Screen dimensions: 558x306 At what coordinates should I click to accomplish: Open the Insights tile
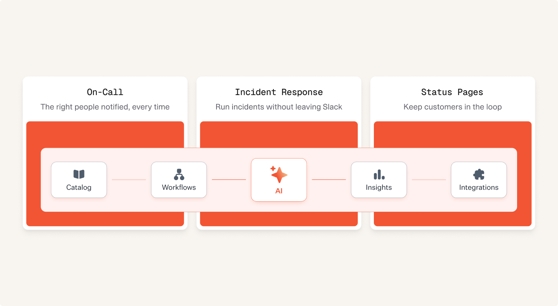click(379, 180)
